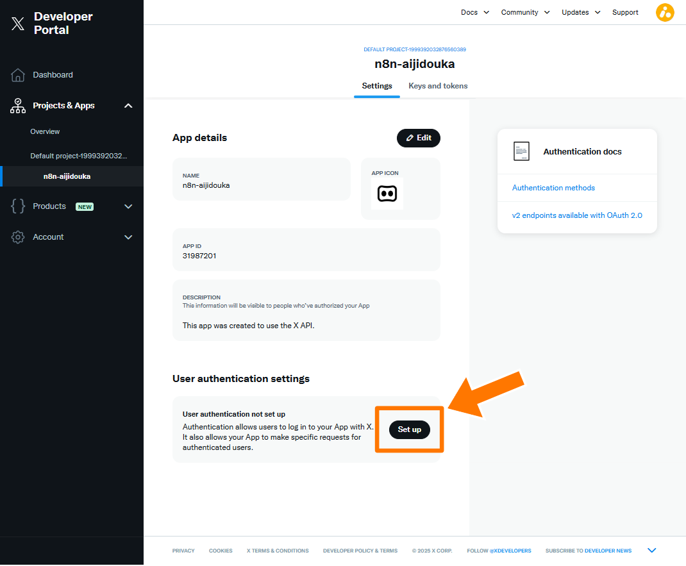Click Set up user authentication button
Viewport: 686px width, 566px height.
[x=409, y=429]
